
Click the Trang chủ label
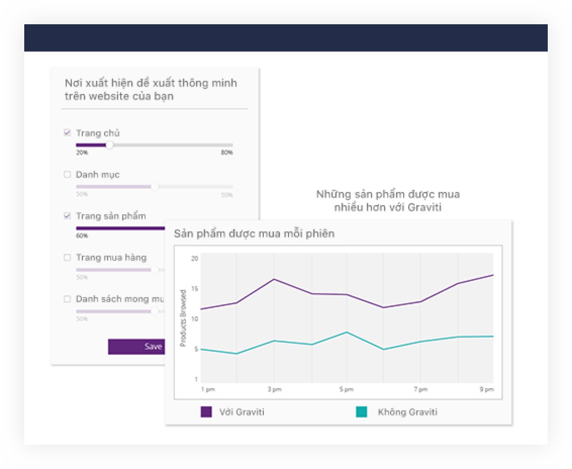[x=98, y=133]
